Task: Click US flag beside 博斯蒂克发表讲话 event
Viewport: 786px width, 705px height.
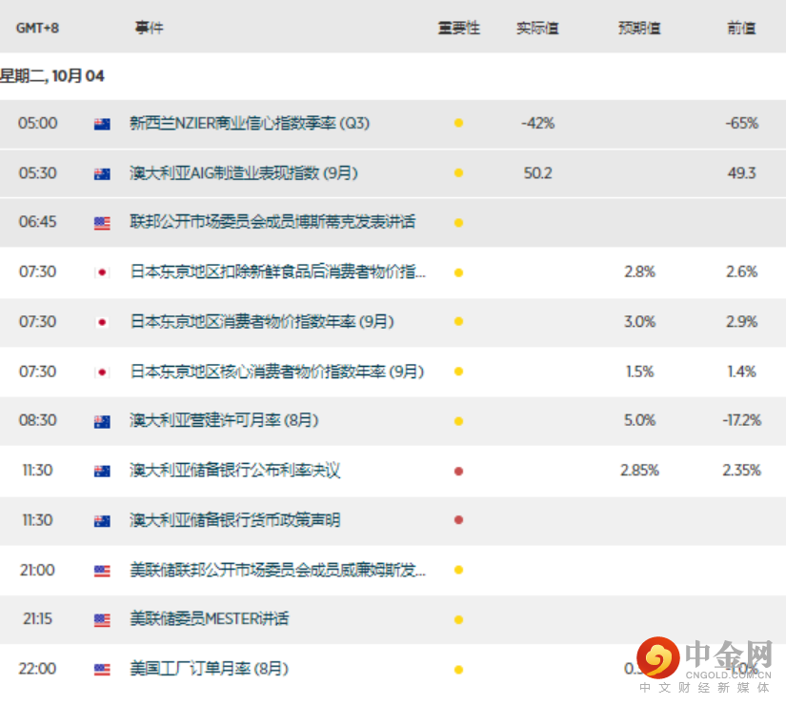Action: (x=102, y=223)
